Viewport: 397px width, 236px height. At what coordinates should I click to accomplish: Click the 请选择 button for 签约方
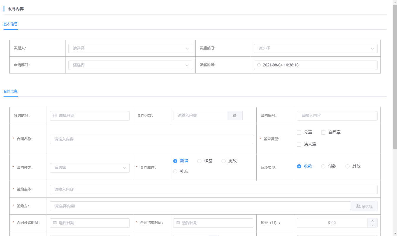[x=364, y=206]
